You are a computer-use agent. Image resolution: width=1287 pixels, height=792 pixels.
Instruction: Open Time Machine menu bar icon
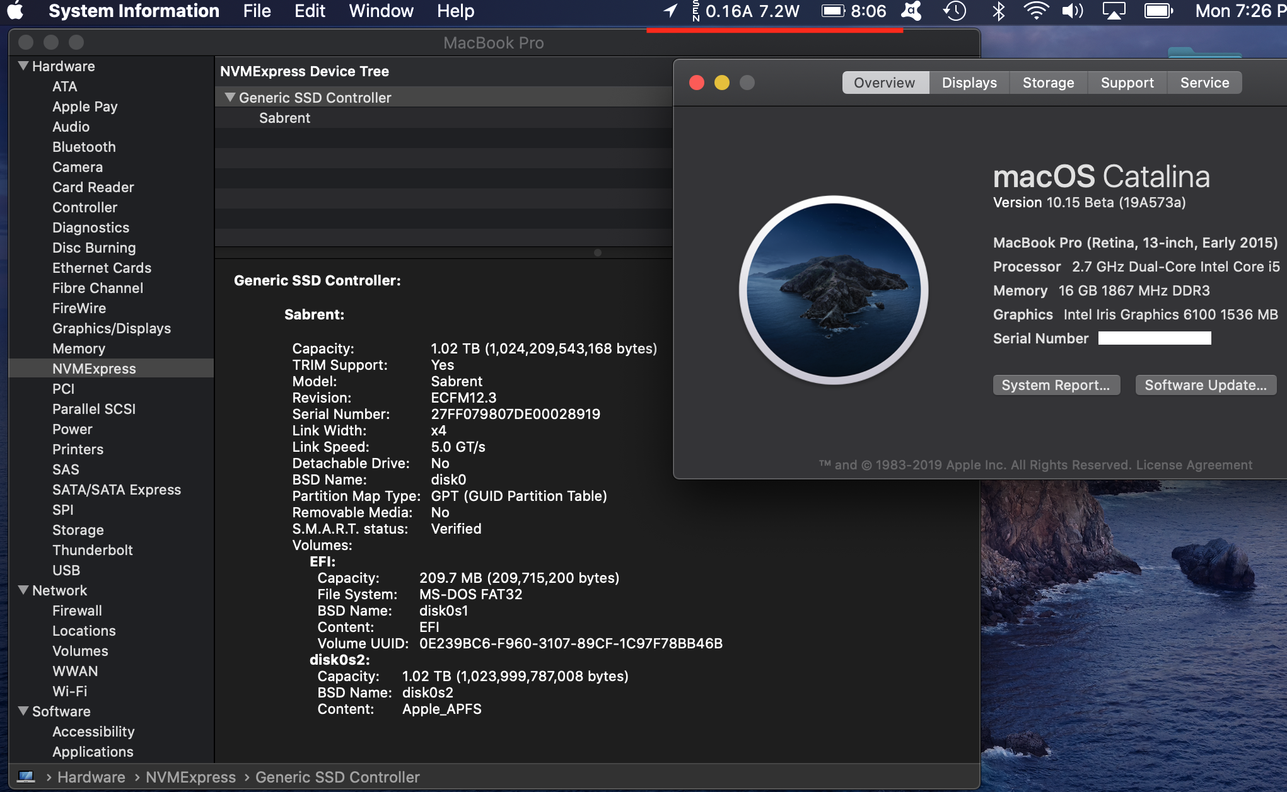955,11
